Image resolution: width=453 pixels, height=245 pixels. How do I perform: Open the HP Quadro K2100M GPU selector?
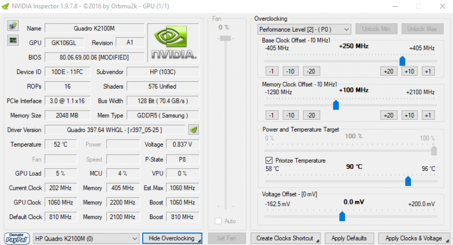coord(86,239)
